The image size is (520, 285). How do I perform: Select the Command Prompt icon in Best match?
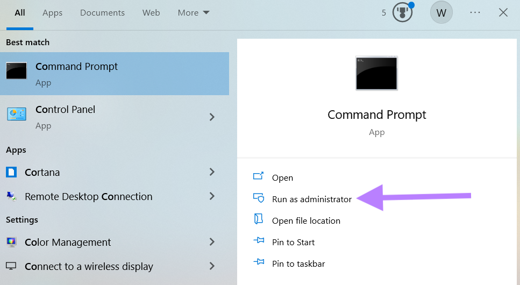[17, 70]
